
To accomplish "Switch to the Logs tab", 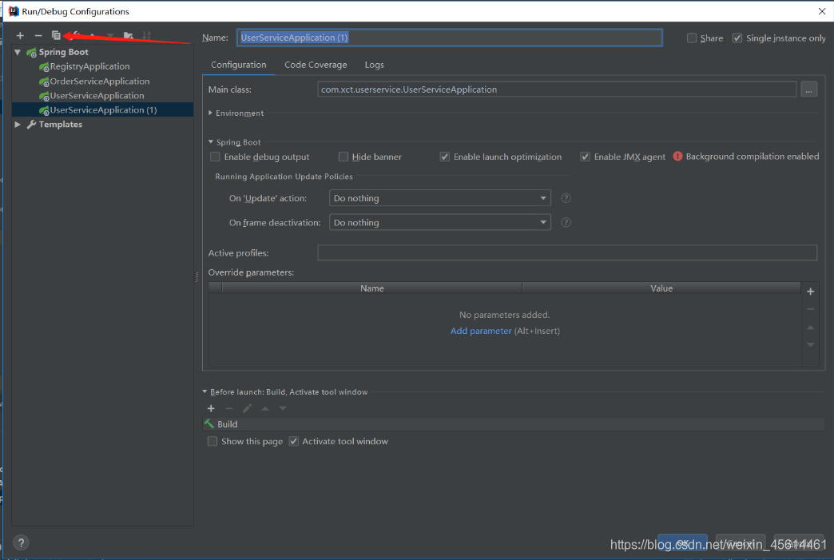I will [x=374, y=65].
